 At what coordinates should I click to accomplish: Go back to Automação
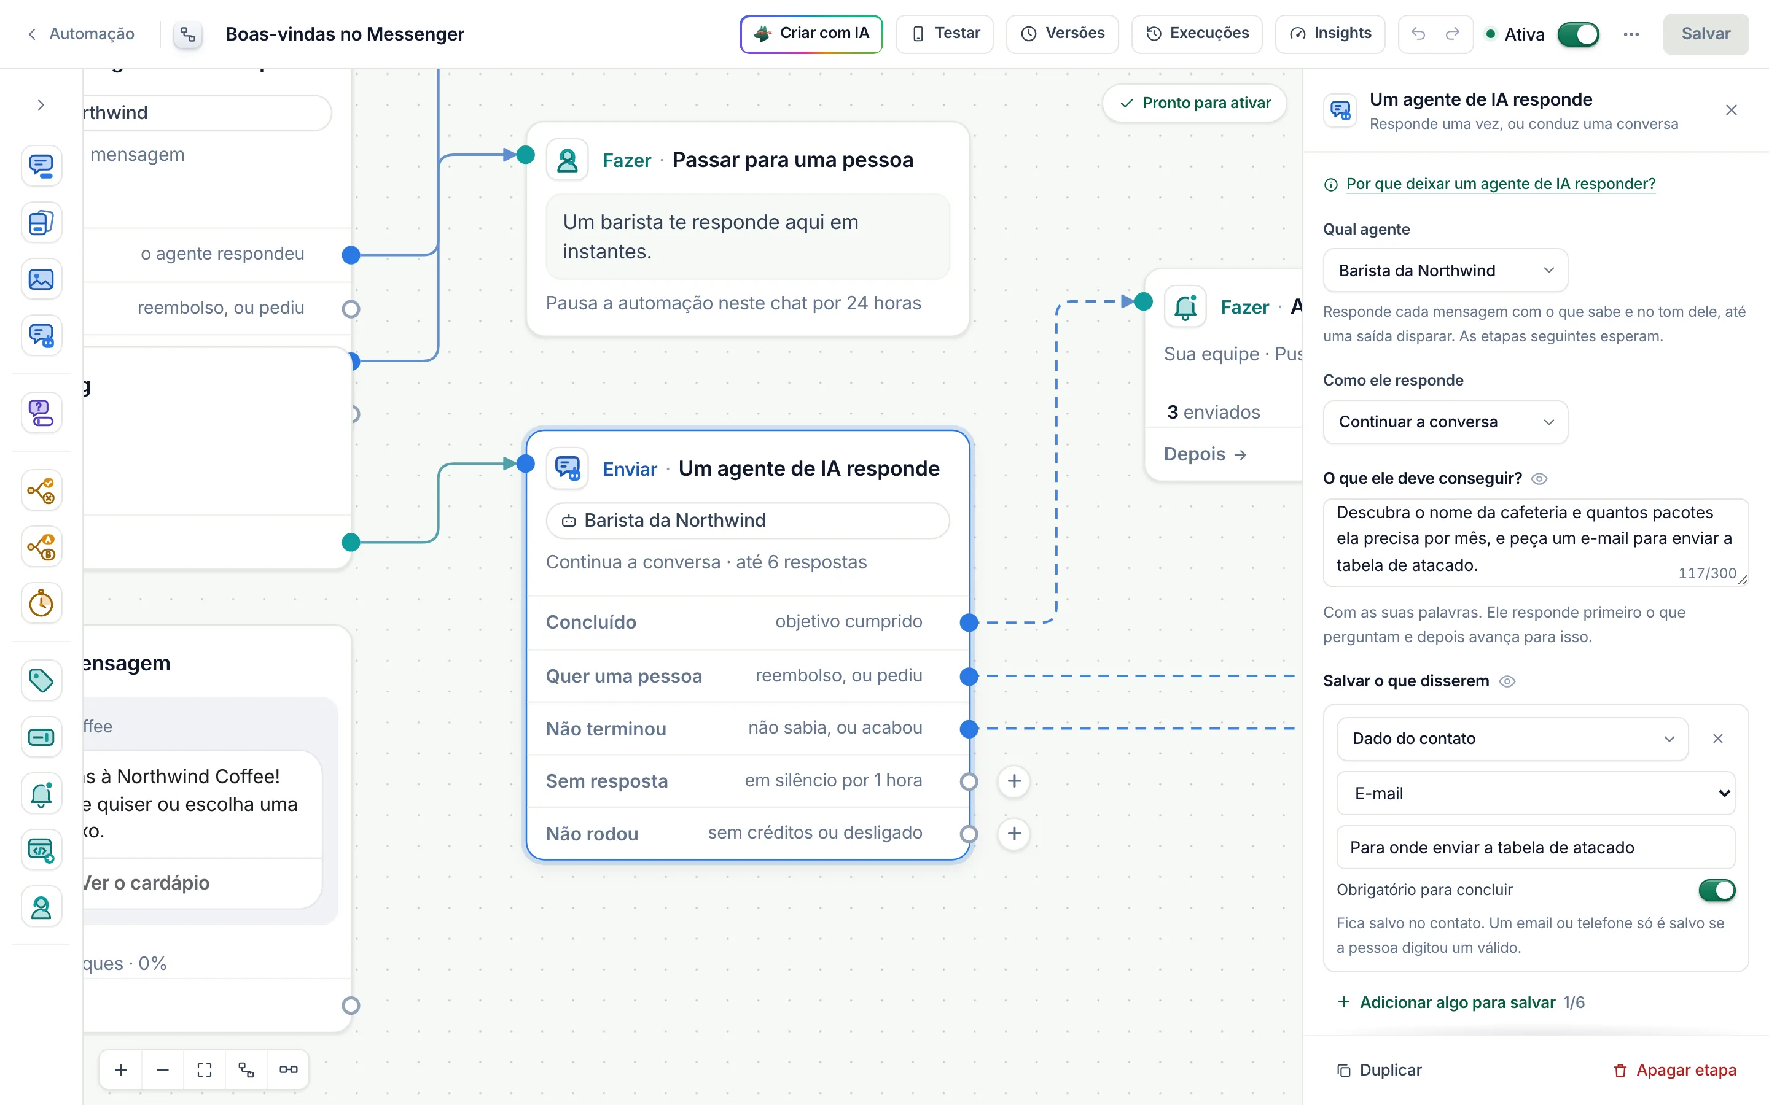coord(80,34)
